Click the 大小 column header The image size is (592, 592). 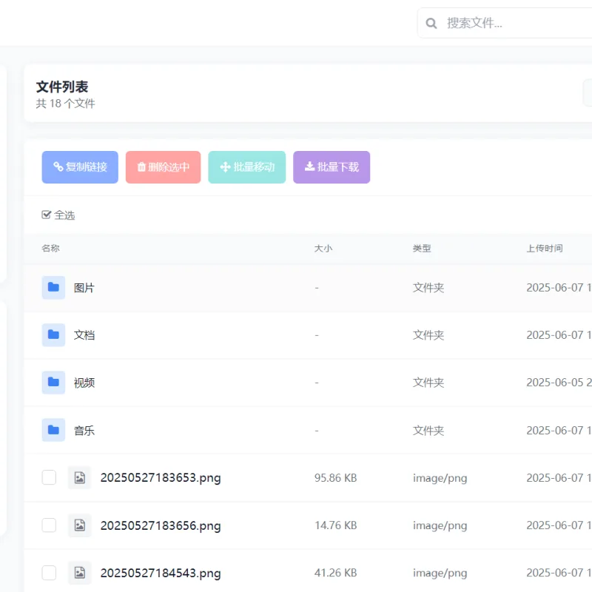pyautogui.click(x=323, y=249)
